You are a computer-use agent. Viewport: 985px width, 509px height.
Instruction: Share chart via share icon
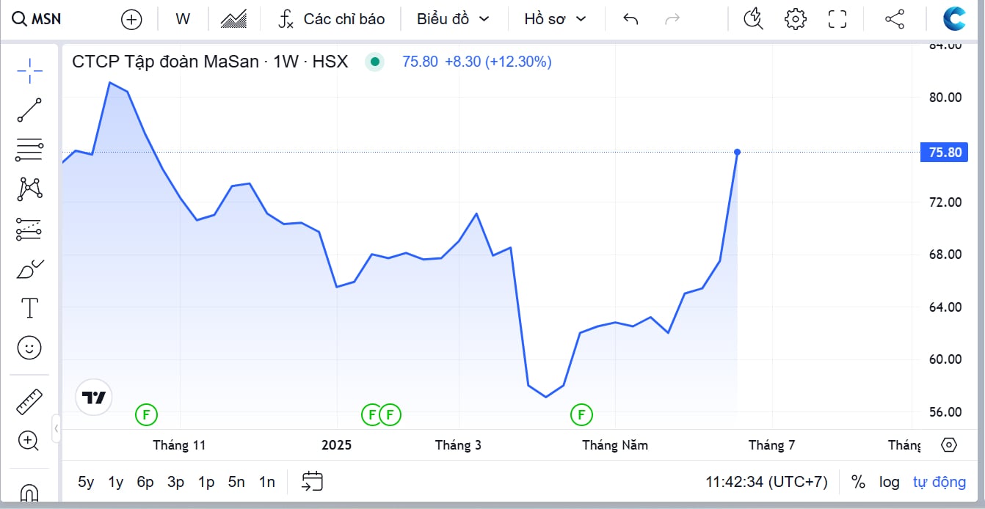pos(895,19)
